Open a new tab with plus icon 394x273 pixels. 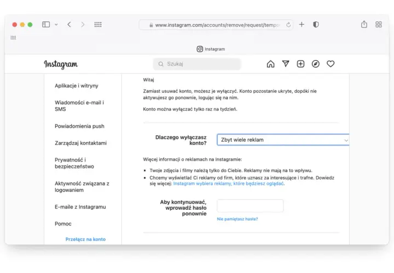[302, 25]
